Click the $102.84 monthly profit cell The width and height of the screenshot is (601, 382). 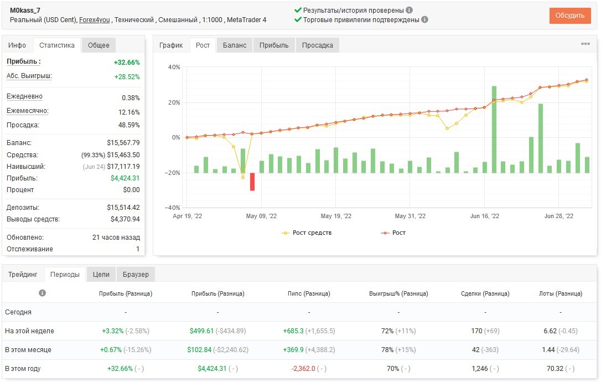pyautogui.click(x=199, y=350)
